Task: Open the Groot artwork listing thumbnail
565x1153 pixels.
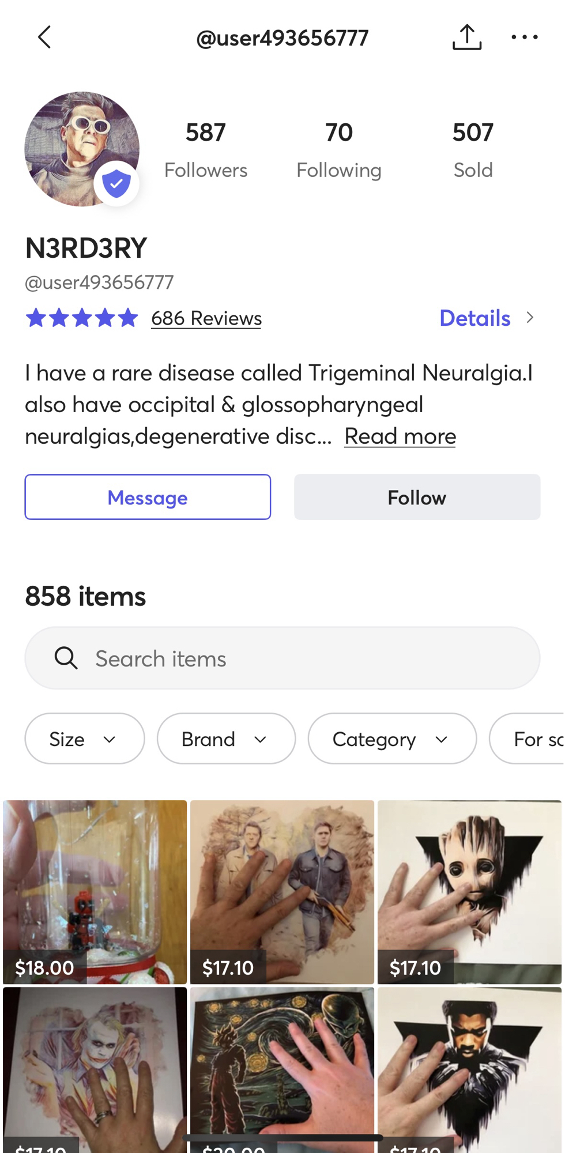Action: tap(469, 891)
